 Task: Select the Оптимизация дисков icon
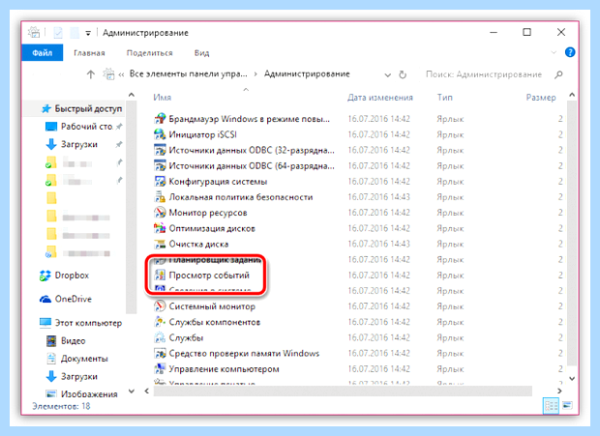tap(160, 228)
